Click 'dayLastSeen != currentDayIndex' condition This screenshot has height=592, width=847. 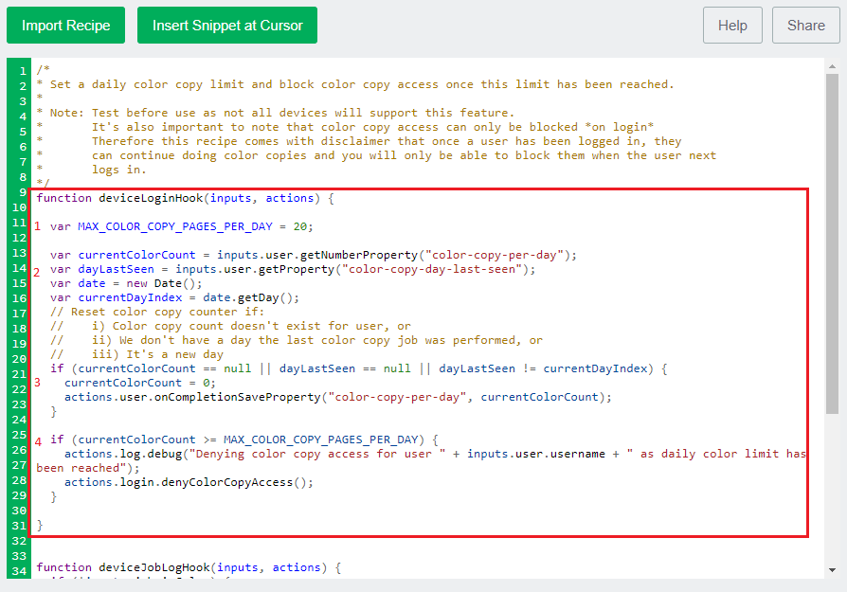click(542, 368)
